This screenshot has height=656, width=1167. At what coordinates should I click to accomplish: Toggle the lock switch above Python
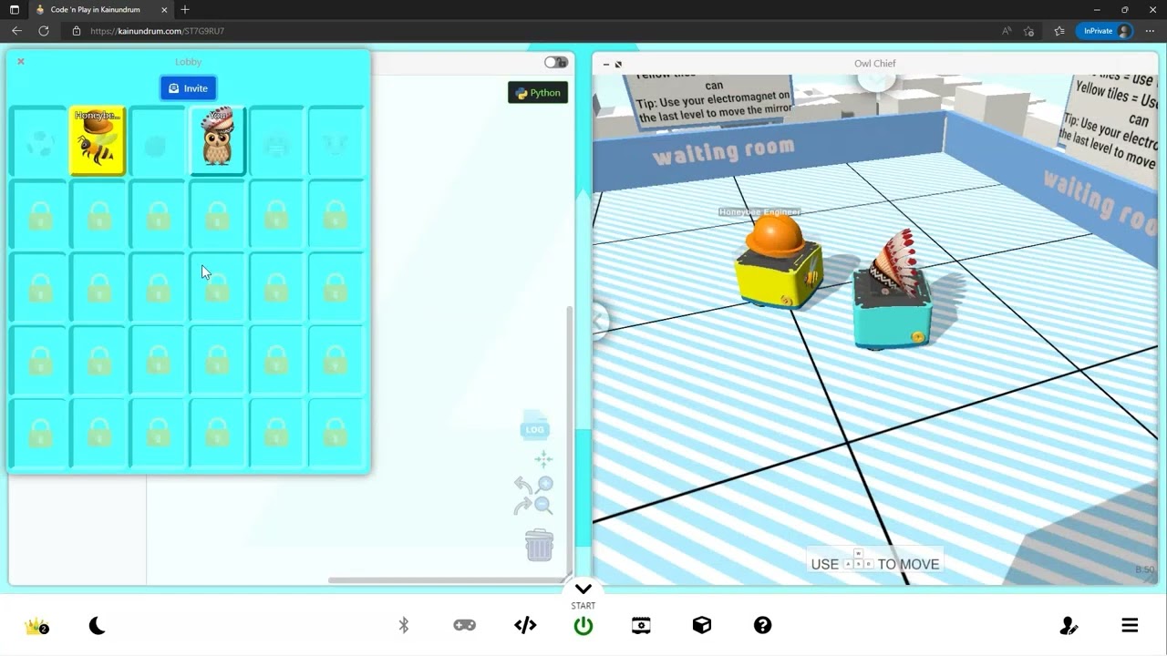tap(556, 62)
